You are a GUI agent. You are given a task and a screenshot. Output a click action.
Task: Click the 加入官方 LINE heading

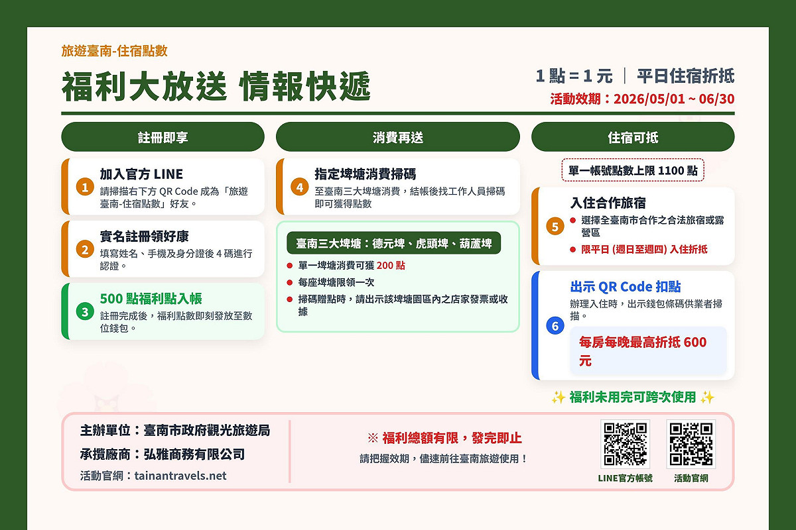pyautogui.click(x=141, y=174)
